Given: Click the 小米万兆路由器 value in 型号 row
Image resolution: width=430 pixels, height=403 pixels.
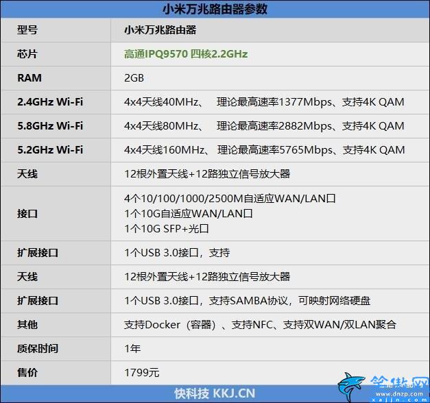Looking at the screenshot, I should [160, 30].
